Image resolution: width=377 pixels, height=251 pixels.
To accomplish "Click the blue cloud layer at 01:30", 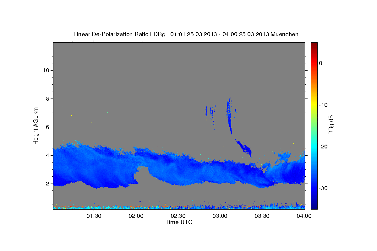I will pos(94,166).
